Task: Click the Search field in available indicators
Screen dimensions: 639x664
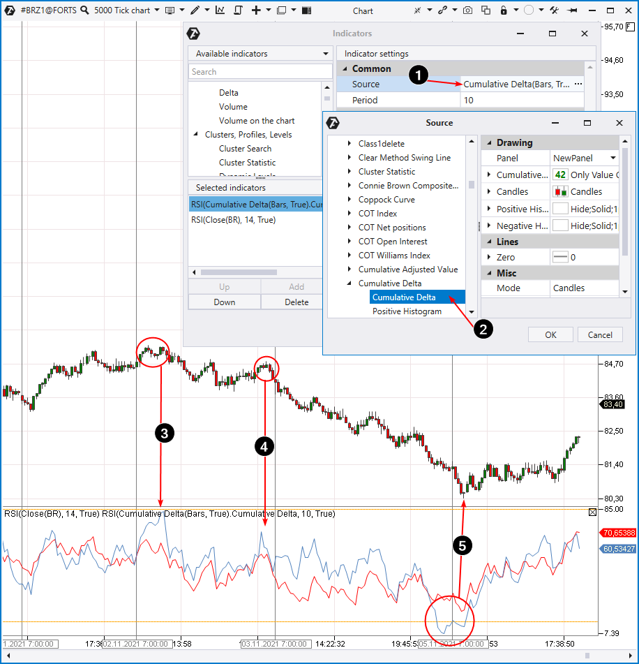Action: 260,72
